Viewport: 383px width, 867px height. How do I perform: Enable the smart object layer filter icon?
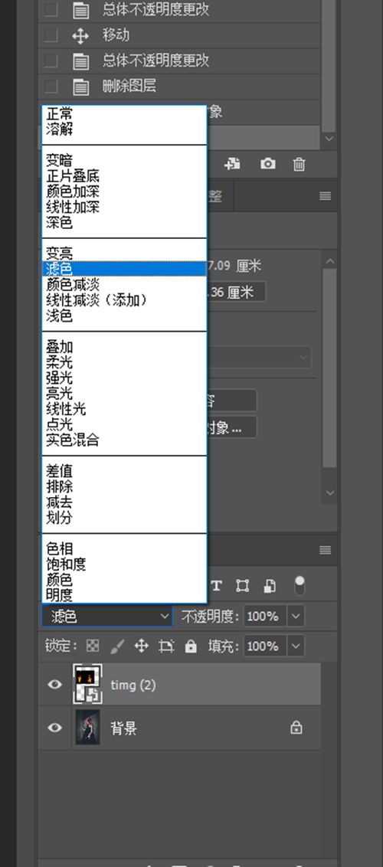click(270, 586)
